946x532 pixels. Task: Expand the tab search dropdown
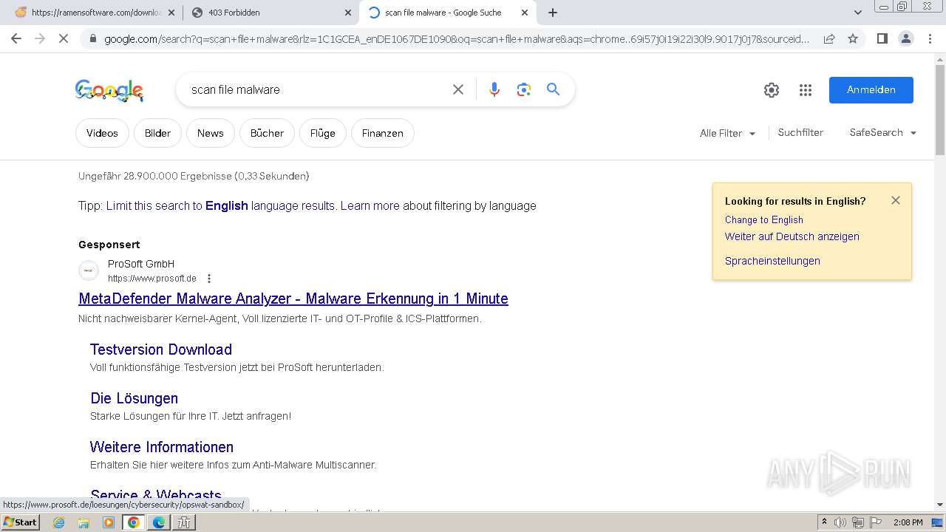[x=858, y=13]
